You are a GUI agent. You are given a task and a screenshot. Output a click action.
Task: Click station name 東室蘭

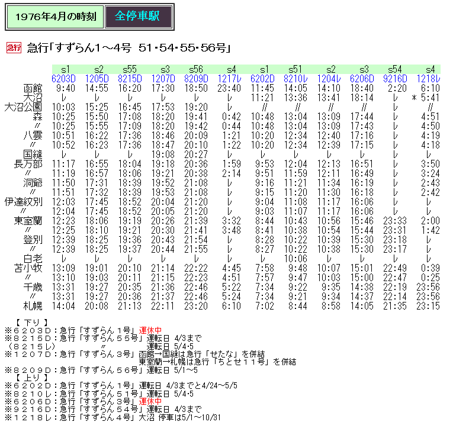click(x=28, y=221)
